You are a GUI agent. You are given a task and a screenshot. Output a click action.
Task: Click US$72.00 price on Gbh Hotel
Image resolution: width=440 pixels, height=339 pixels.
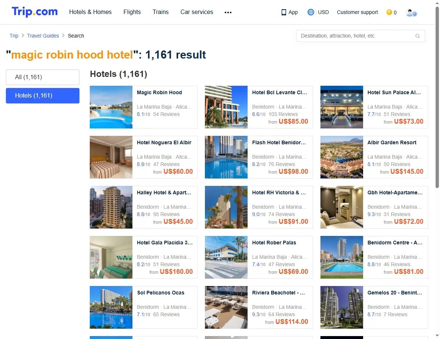[409, 221]
